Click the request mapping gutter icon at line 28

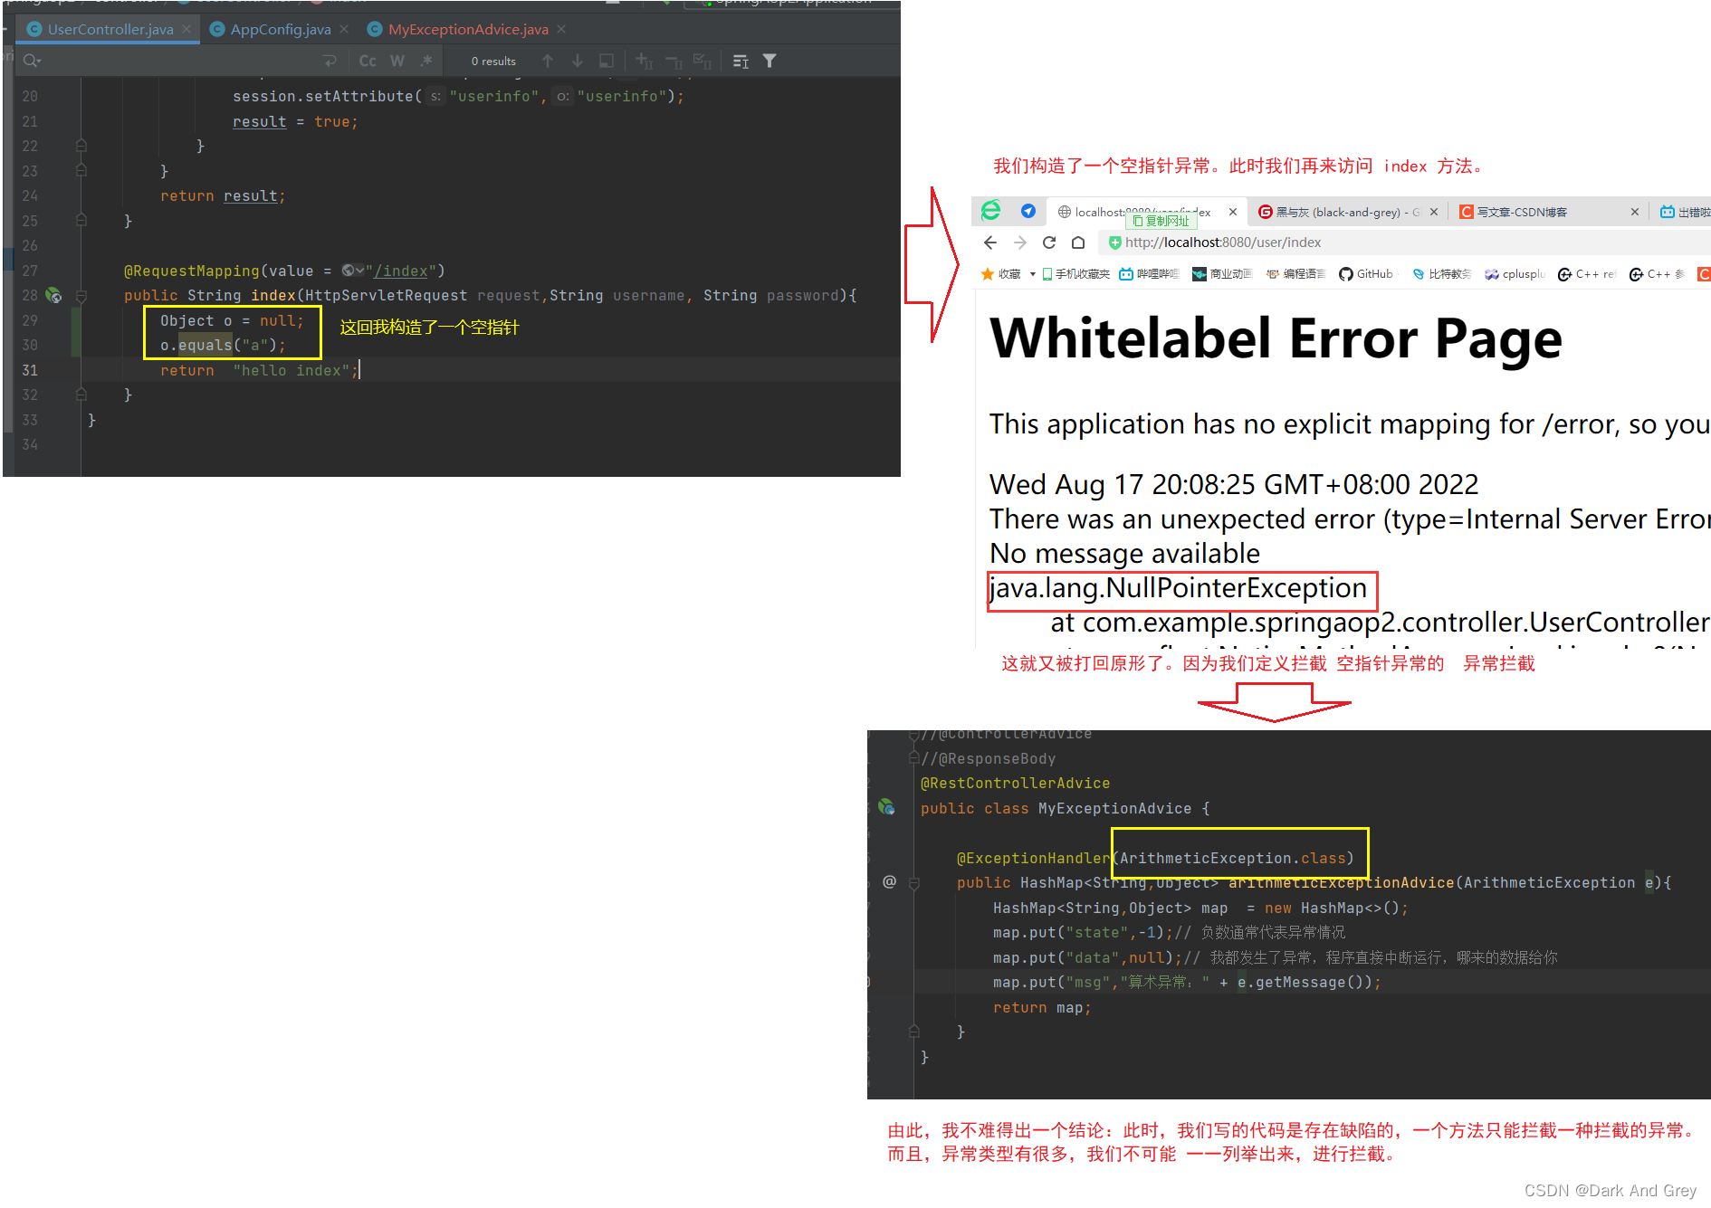54,295
